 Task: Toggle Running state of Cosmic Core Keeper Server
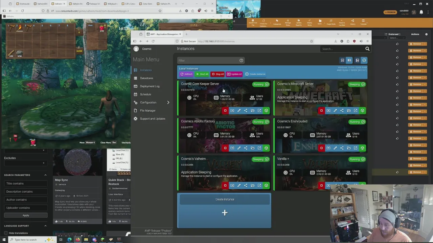point(261,84)
